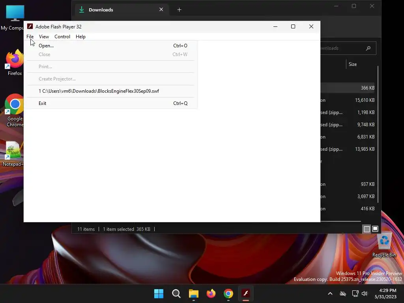Click the File Explorer vertical scrollbar
The width and height of the screenshot is (404, 303).
click(x=378, y=134)
